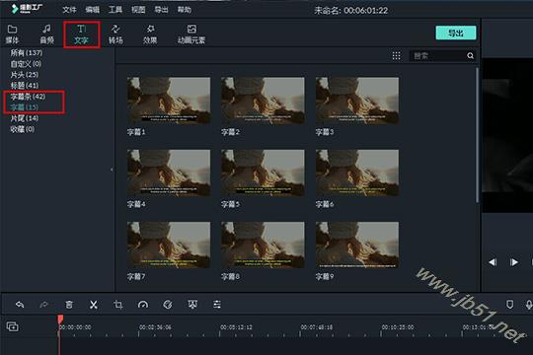Select 收藏 (0) category
The image size is (533, 355).
(22, 129)
